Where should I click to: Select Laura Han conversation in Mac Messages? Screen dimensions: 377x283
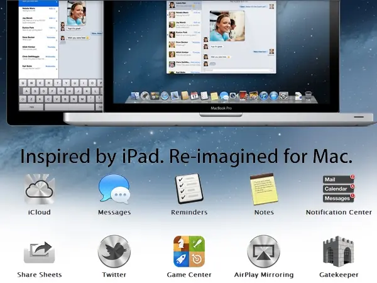pos(184,5)
